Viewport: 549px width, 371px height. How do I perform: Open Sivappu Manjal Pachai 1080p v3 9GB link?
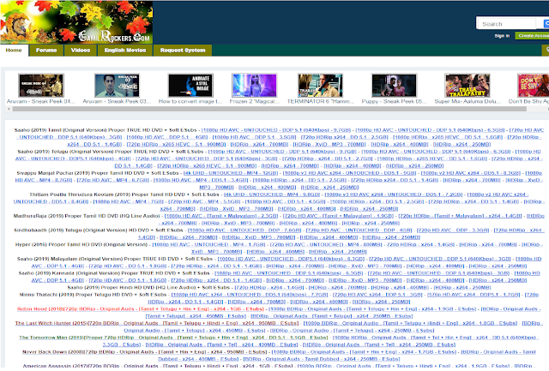349,173
